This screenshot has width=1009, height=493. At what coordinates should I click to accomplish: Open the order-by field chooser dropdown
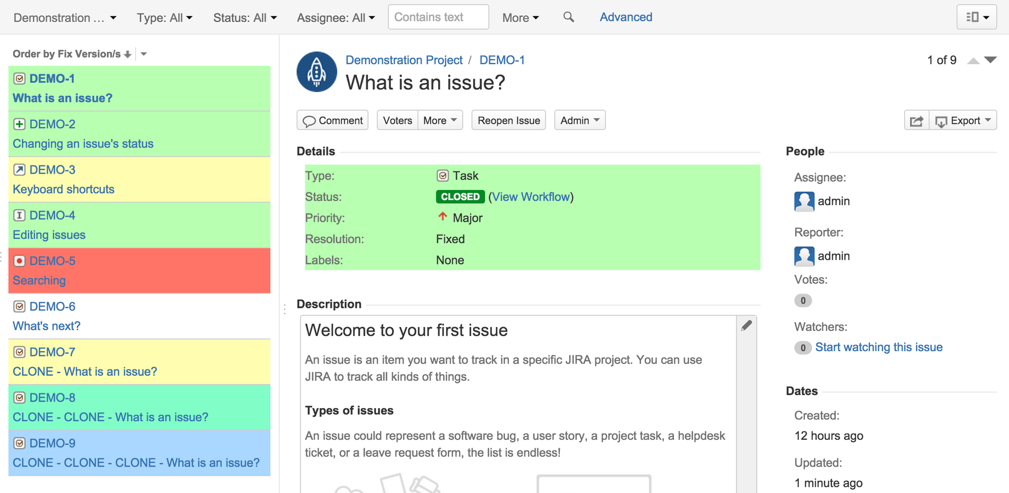(x=144, y=54)
